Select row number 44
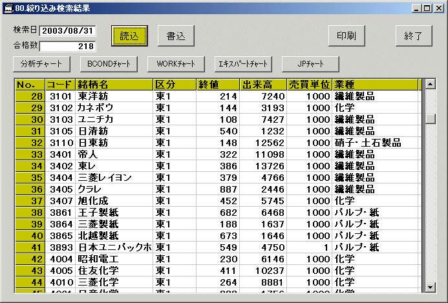This screenshot has width=448, height=303. (x=30, y=282)
